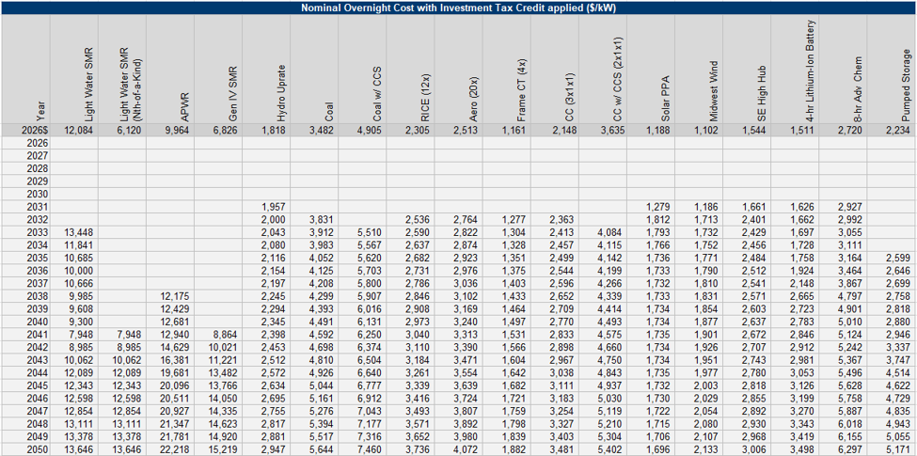Click Coal w/ CCS value 5,510 for 2033
917x456 pixels.
[370, 232]
